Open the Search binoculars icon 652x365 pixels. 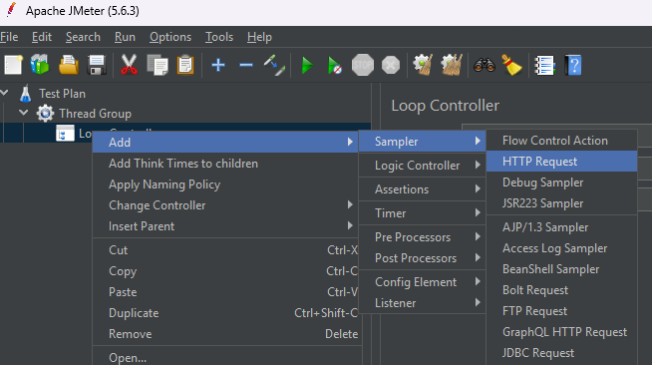[x=485, y=65]
